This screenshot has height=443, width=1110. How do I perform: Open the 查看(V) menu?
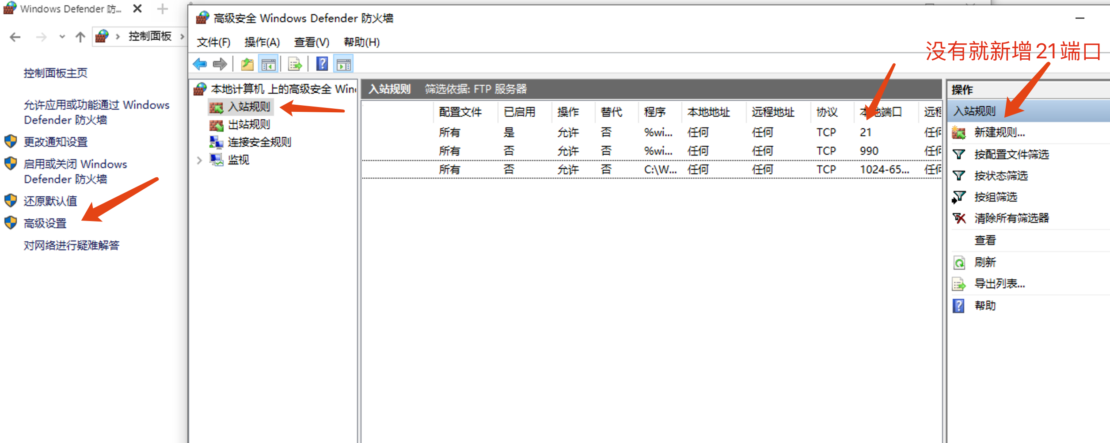tap(312, 42)
